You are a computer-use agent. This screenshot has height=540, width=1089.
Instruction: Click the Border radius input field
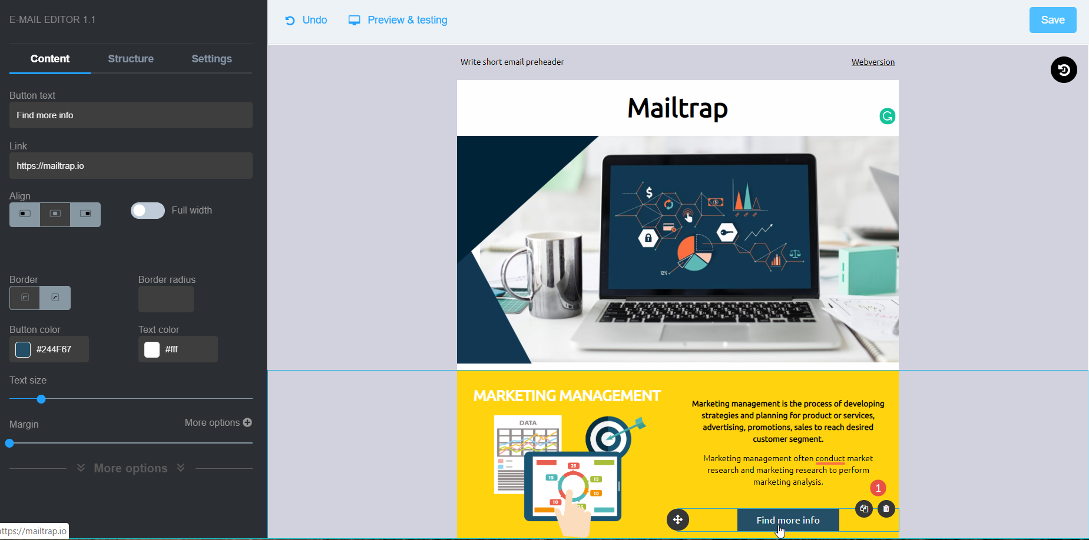[x=166, y=299]
